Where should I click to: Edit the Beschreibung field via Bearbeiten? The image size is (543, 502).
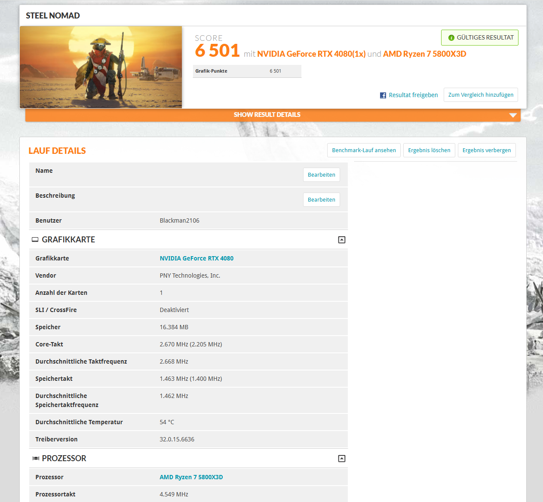(321, 200)
